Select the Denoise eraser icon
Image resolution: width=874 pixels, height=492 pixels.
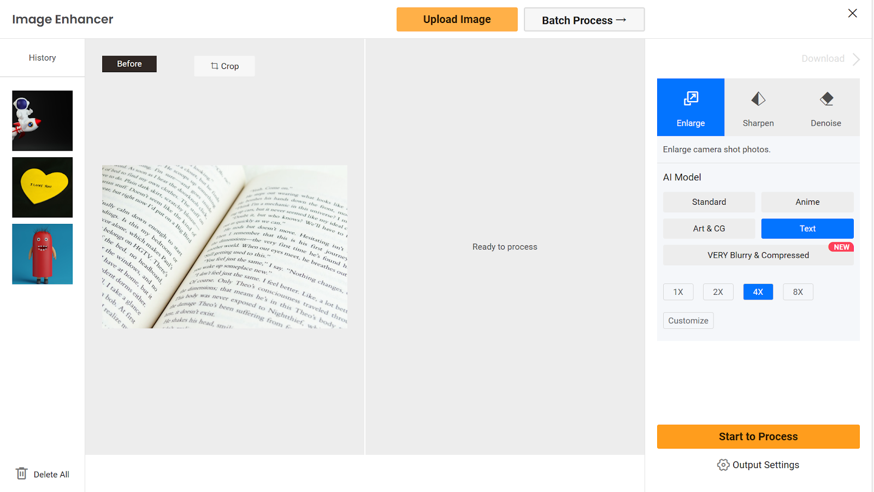[826, 99]
